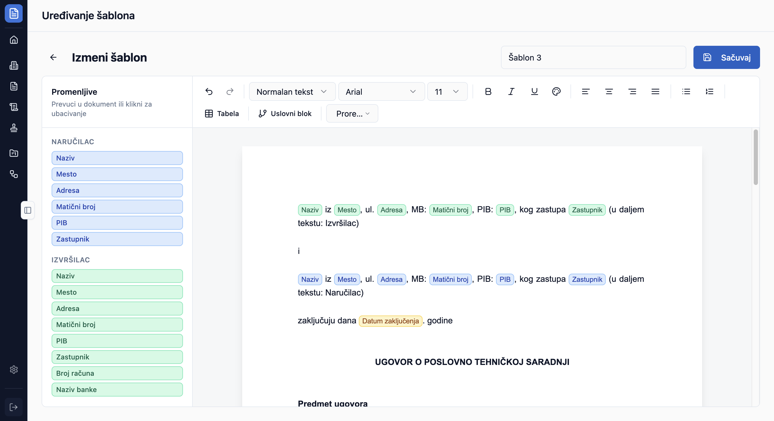
Task: Toggle underline formatting
Action: coord(534,92)
